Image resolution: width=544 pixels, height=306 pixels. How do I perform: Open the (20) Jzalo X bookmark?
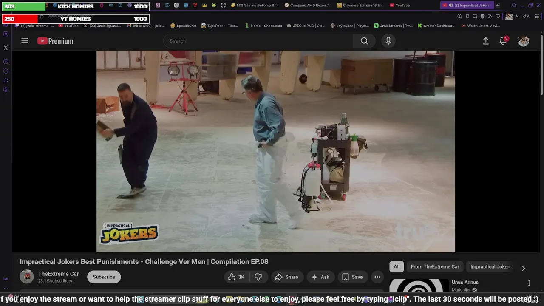[102, 25]
